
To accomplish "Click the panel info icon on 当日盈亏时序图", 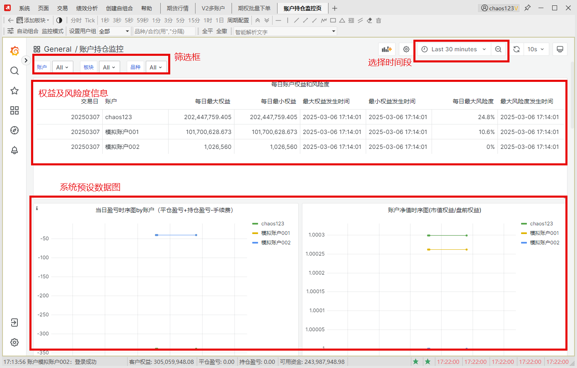I will coord(37,208).
